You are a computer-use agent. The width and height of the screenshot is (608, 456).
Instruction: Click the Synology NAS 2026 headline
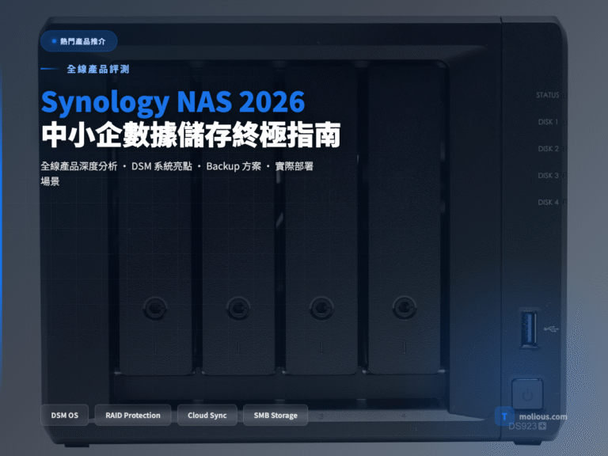pyautogui.click(x=173, y=102)
